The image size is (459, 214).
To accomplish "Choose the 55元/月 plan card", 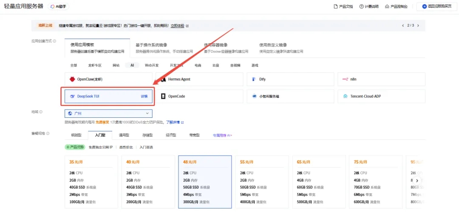I will pos(262,182).
